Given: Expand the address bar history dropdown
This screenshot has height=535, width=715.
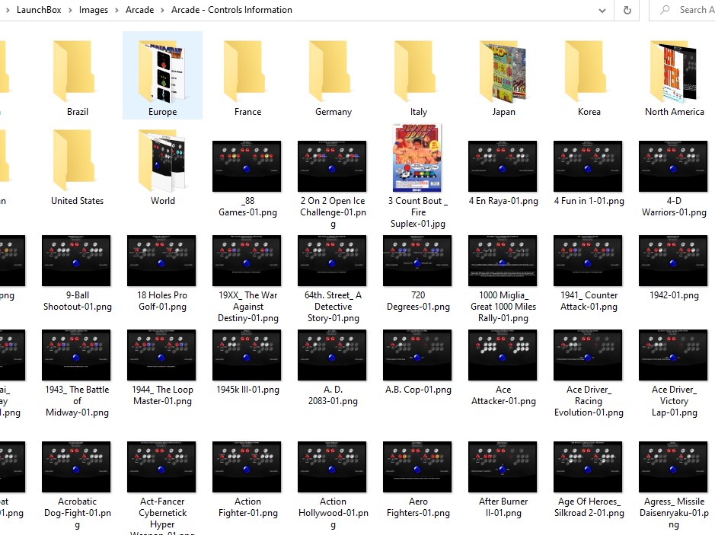Looking at the screenshot, I should click(x=602, y=10).
